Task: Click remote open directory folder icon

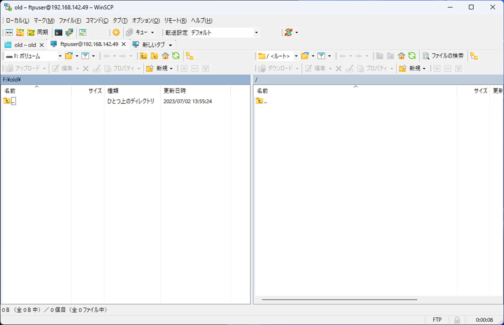Action: coord(305,56)
